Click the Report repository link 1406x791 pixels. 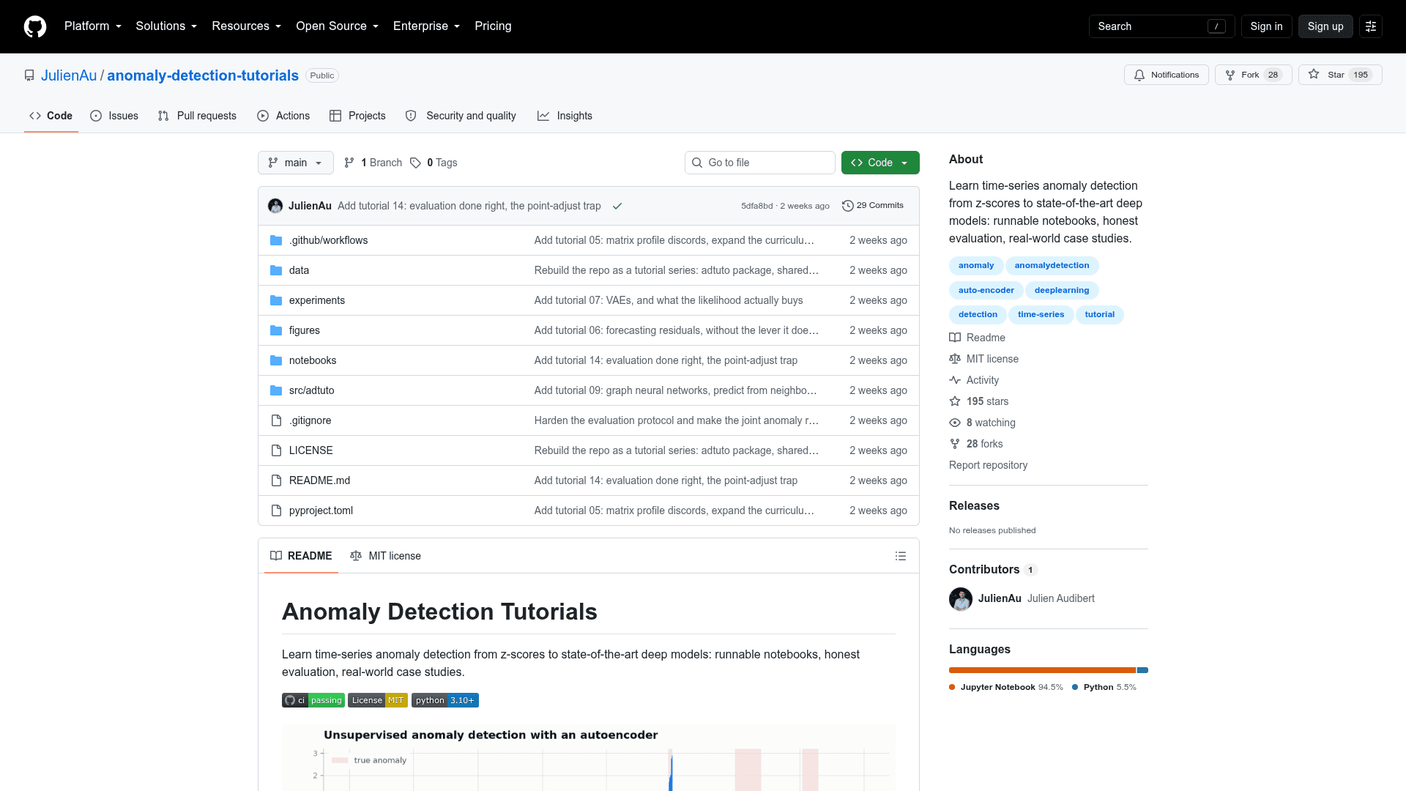pos(988,465)
